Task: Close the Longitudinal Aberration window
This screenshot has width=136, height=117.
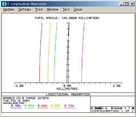Action: pos(132,4)
